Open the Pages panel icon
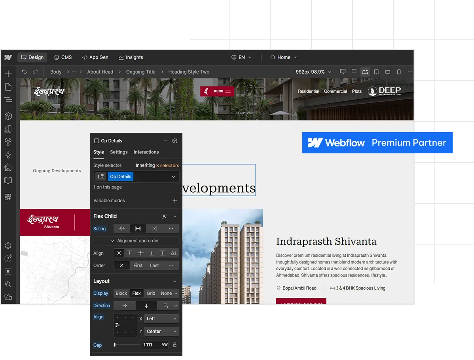Image resolution: width=474 pixels, height=360 pixels. [8, 87]
